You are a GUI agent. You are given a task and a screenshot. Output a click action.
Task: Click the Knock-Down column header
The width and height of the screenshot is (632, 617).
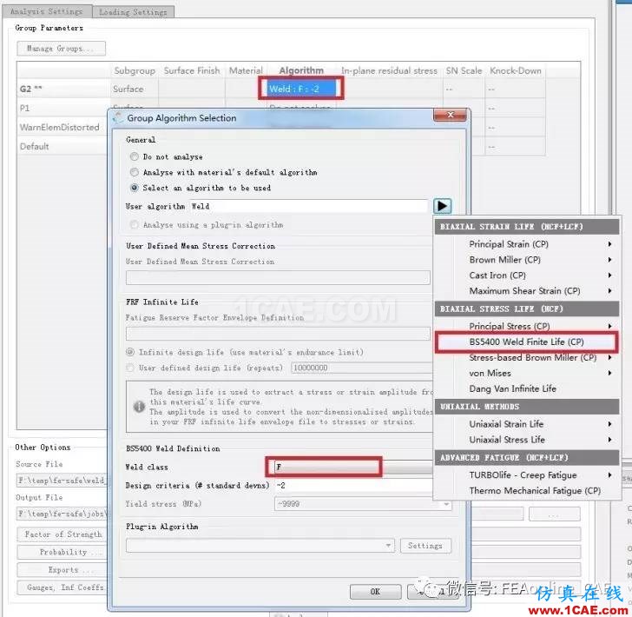516,70
